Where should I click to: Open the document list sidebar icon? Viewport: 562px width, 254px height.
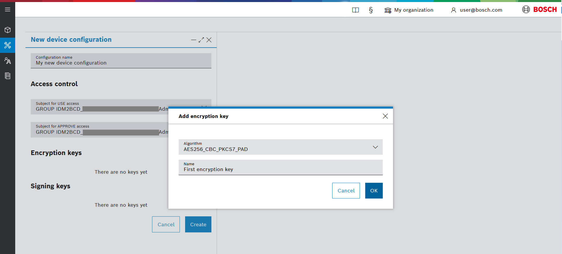tap(8, 76)
